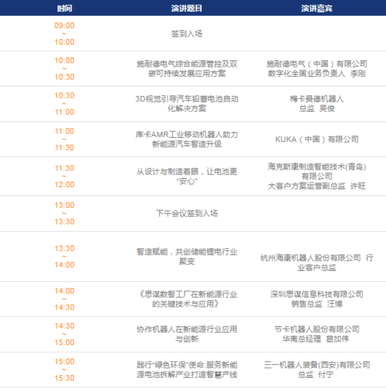Click the 梅卡曼德机器人 speaker cell
This screenshot has width=386, height=391.
coord(317,103)
